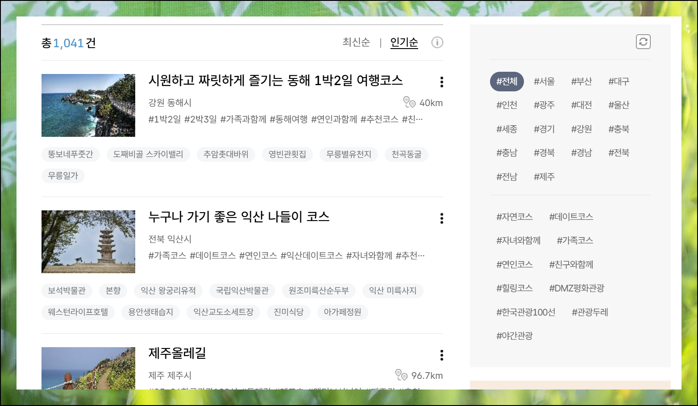Open the three-dot menu for 익산 나들이 코스
The width and height of the screenshot is (698, 406).
(442, 218)
